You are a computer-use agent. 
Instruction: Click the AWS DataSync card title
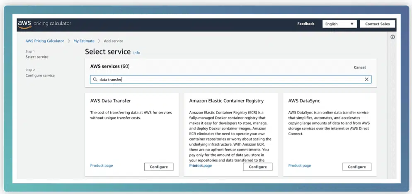coord(304,101)
